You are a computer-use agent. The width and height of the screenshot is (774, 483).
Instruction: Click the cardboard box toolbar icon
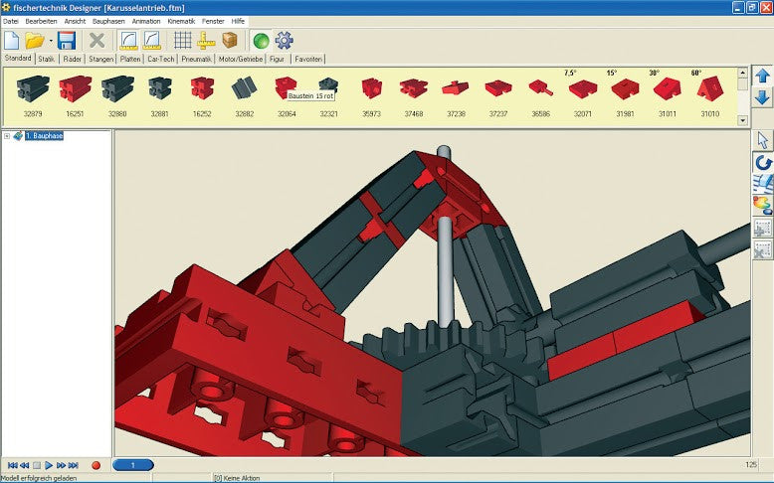(230, 41)
